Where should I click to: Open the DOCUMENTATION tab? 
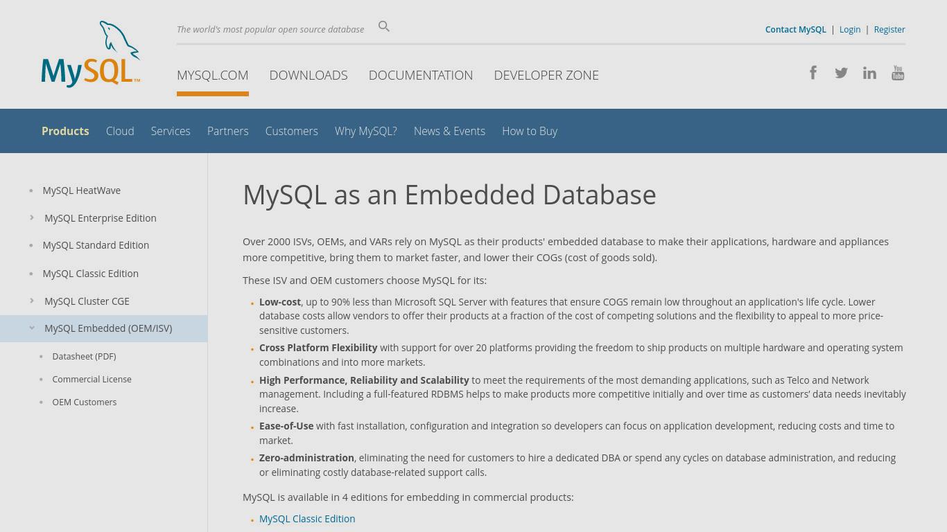pyautogui.click(x=421, y=75)
